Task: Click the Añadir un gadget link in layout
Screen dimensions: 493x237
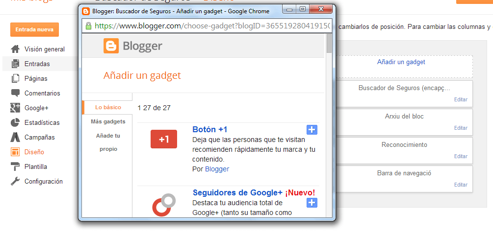Action: point(401,62)
